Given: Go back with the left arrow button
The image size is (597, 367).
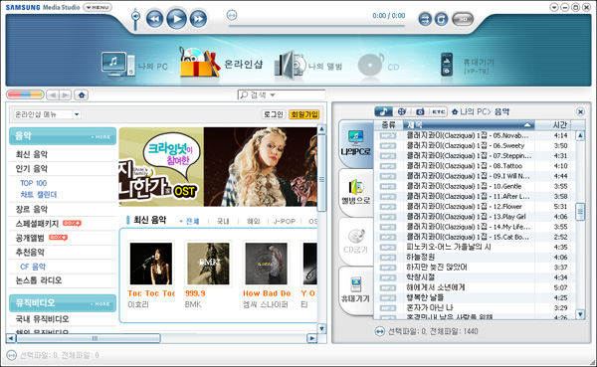Looking at the screenshot, I should [x=53, y=94].
